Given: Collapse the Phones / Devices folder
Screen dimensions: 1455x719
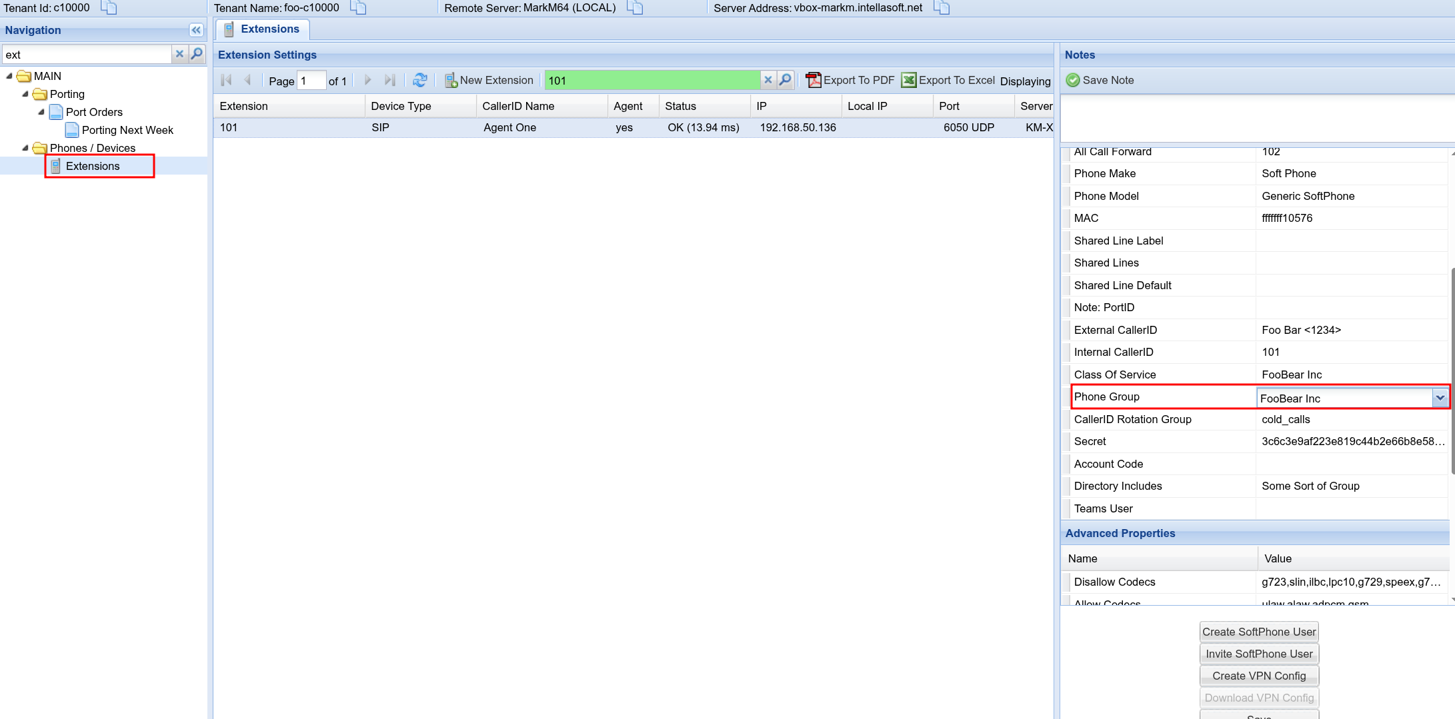Looking at the screenshot, I should pyautogui.click(x=25, y=148).
